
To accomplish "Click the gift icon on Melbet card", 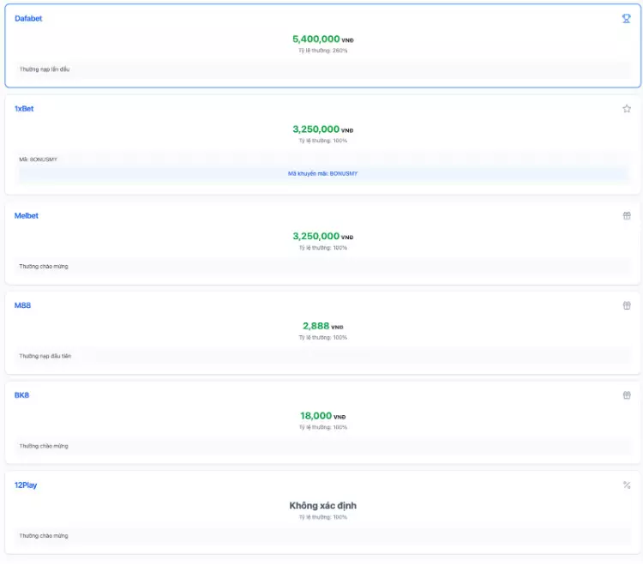I will tap(627, 216).
